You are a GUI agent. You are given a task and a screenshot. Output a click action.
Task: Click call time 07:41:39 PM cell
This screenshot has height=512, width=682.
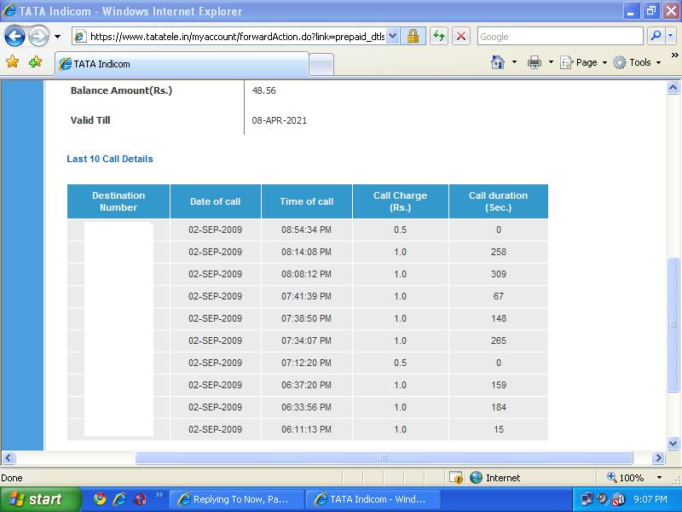pyautogui.click(x=306, y=296)
